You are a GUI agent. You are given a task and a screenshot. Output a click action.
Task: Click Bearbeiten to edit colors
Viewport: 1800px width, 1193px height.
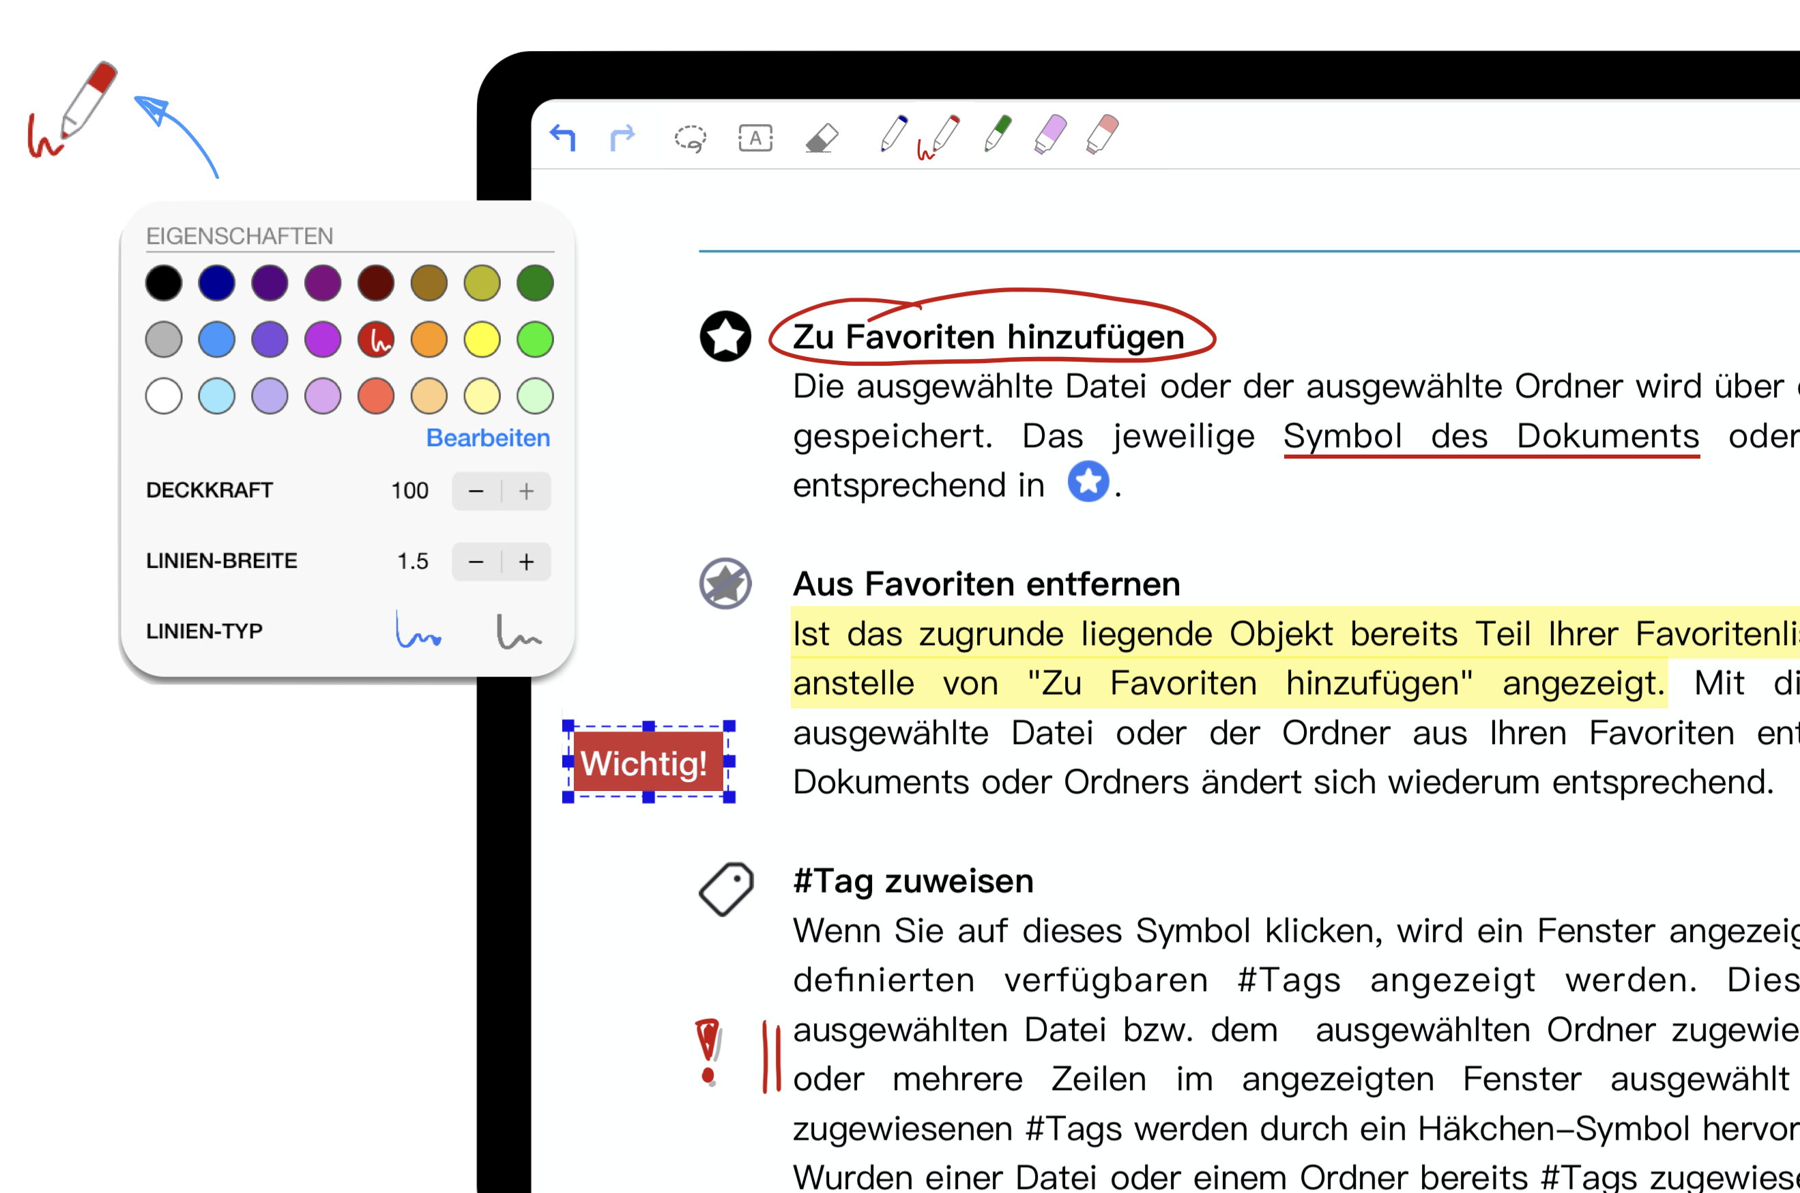tap(487, 438)
